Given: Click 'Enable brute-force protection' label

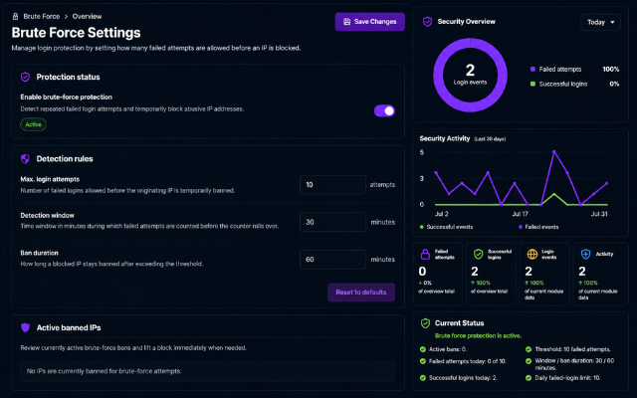Looking at the screenshot, I should click(x=67, y=98).
